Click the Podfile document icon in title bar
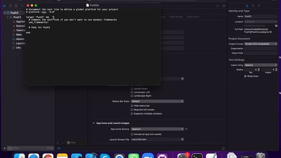The image size is (281, 158). point(87,5)
